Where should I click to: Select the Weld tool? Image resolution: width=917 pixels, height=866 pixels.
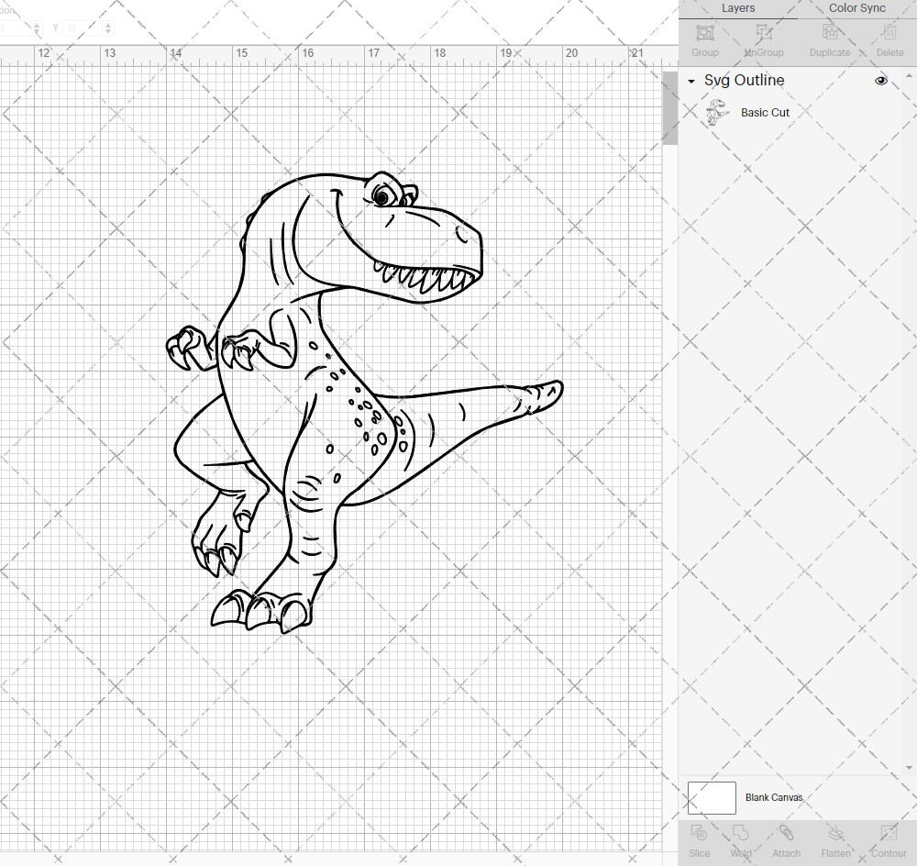point(741,839)
